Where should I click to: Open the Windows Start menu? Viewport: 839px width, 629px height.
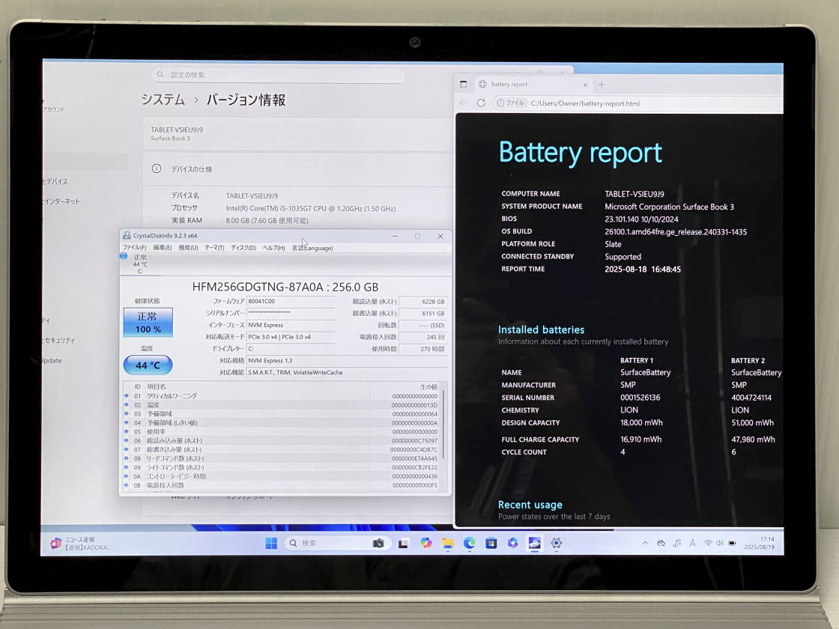click(271, 544)
